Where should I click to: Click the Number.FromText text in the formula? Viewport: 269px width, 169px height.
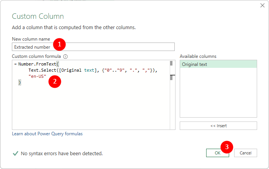point(37,64)
